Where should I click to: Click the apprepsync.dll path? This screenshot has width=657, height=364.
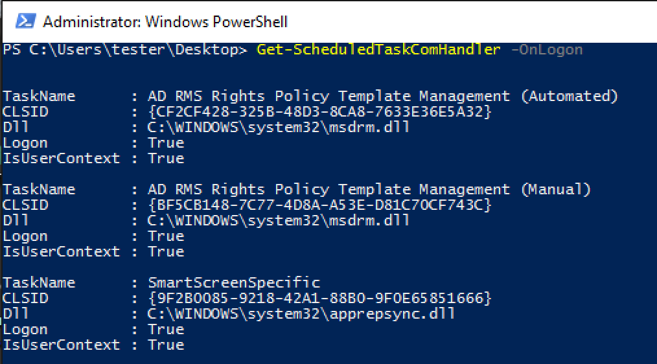point(301,313)
